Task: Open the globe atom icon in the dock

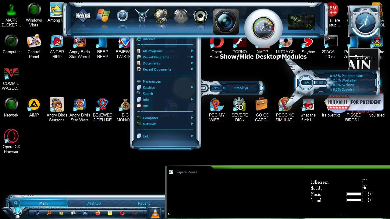Action: pyautogui.click(x=161, y=16)
